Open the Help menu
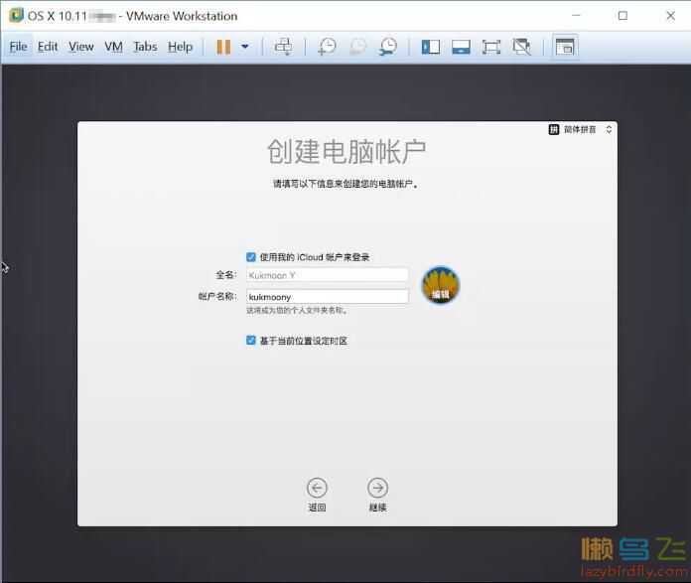This screenshot has height=583, width=691. tap(180, 47)
